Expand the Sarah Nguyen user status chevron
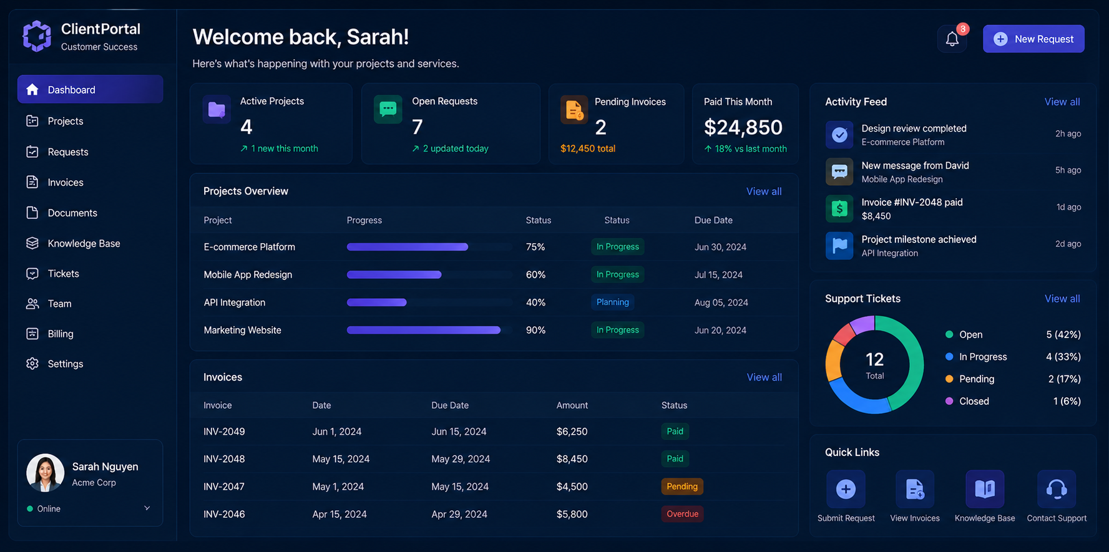 (x=147, y=508)
